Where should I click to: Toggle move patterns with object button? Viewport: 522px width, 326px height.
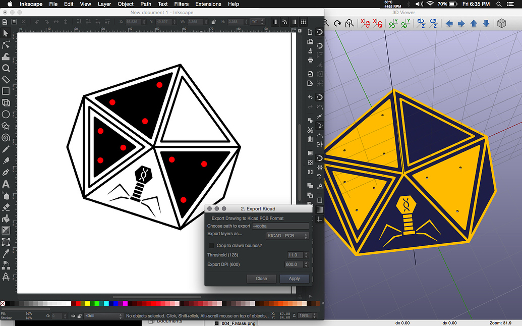(x=303, y=22)
